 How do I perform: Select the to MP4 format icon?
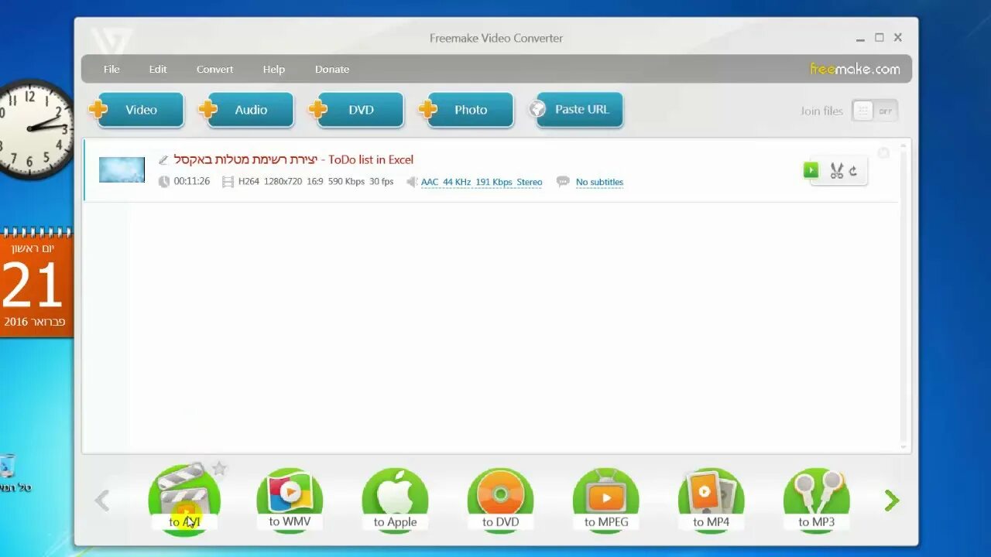[x=711, y=499]
